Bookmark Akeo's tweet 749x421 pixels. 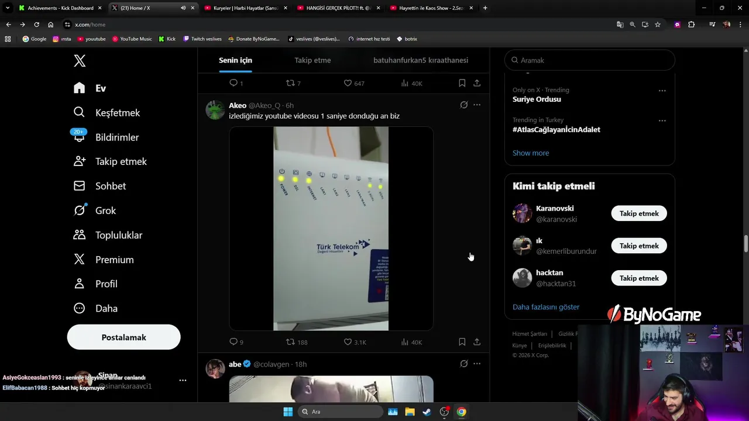click(462, 342)
